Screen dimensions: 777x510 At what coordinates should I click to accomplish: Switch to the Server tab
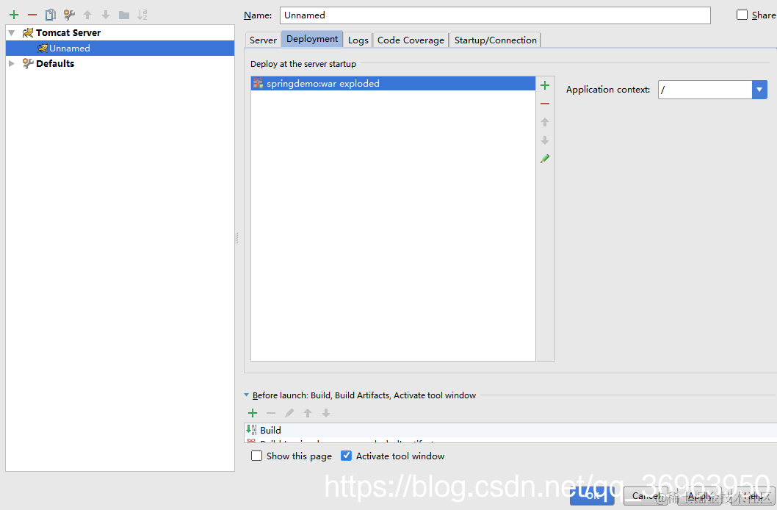coord(263,40)
